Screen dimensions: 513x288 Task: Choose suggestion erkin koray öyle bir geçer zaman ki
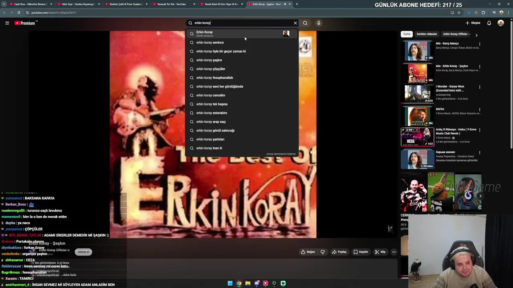242,51
